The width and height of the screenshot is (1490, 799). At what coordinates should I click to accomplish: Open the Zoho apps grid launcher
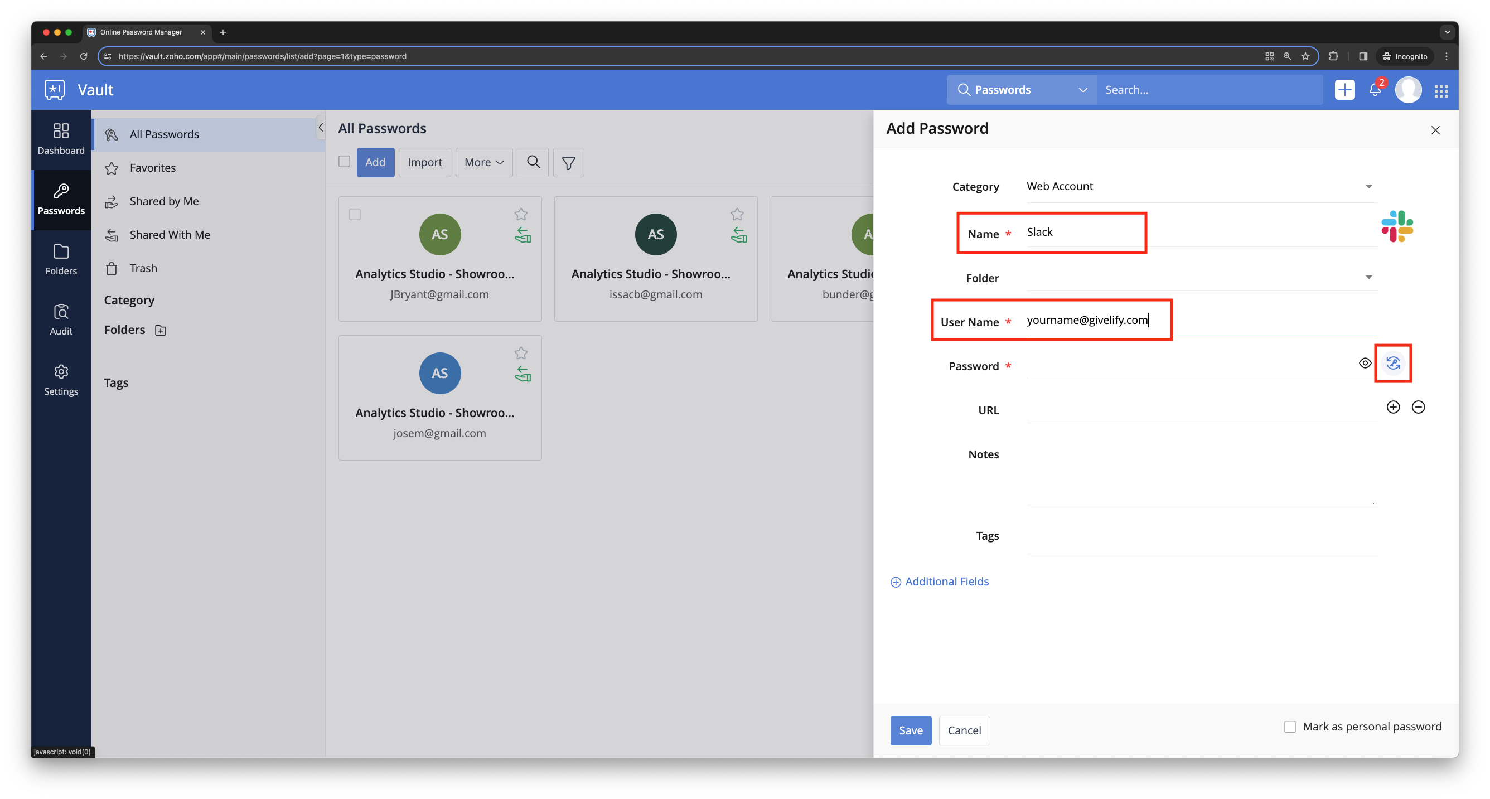(x=1441, y=90)
